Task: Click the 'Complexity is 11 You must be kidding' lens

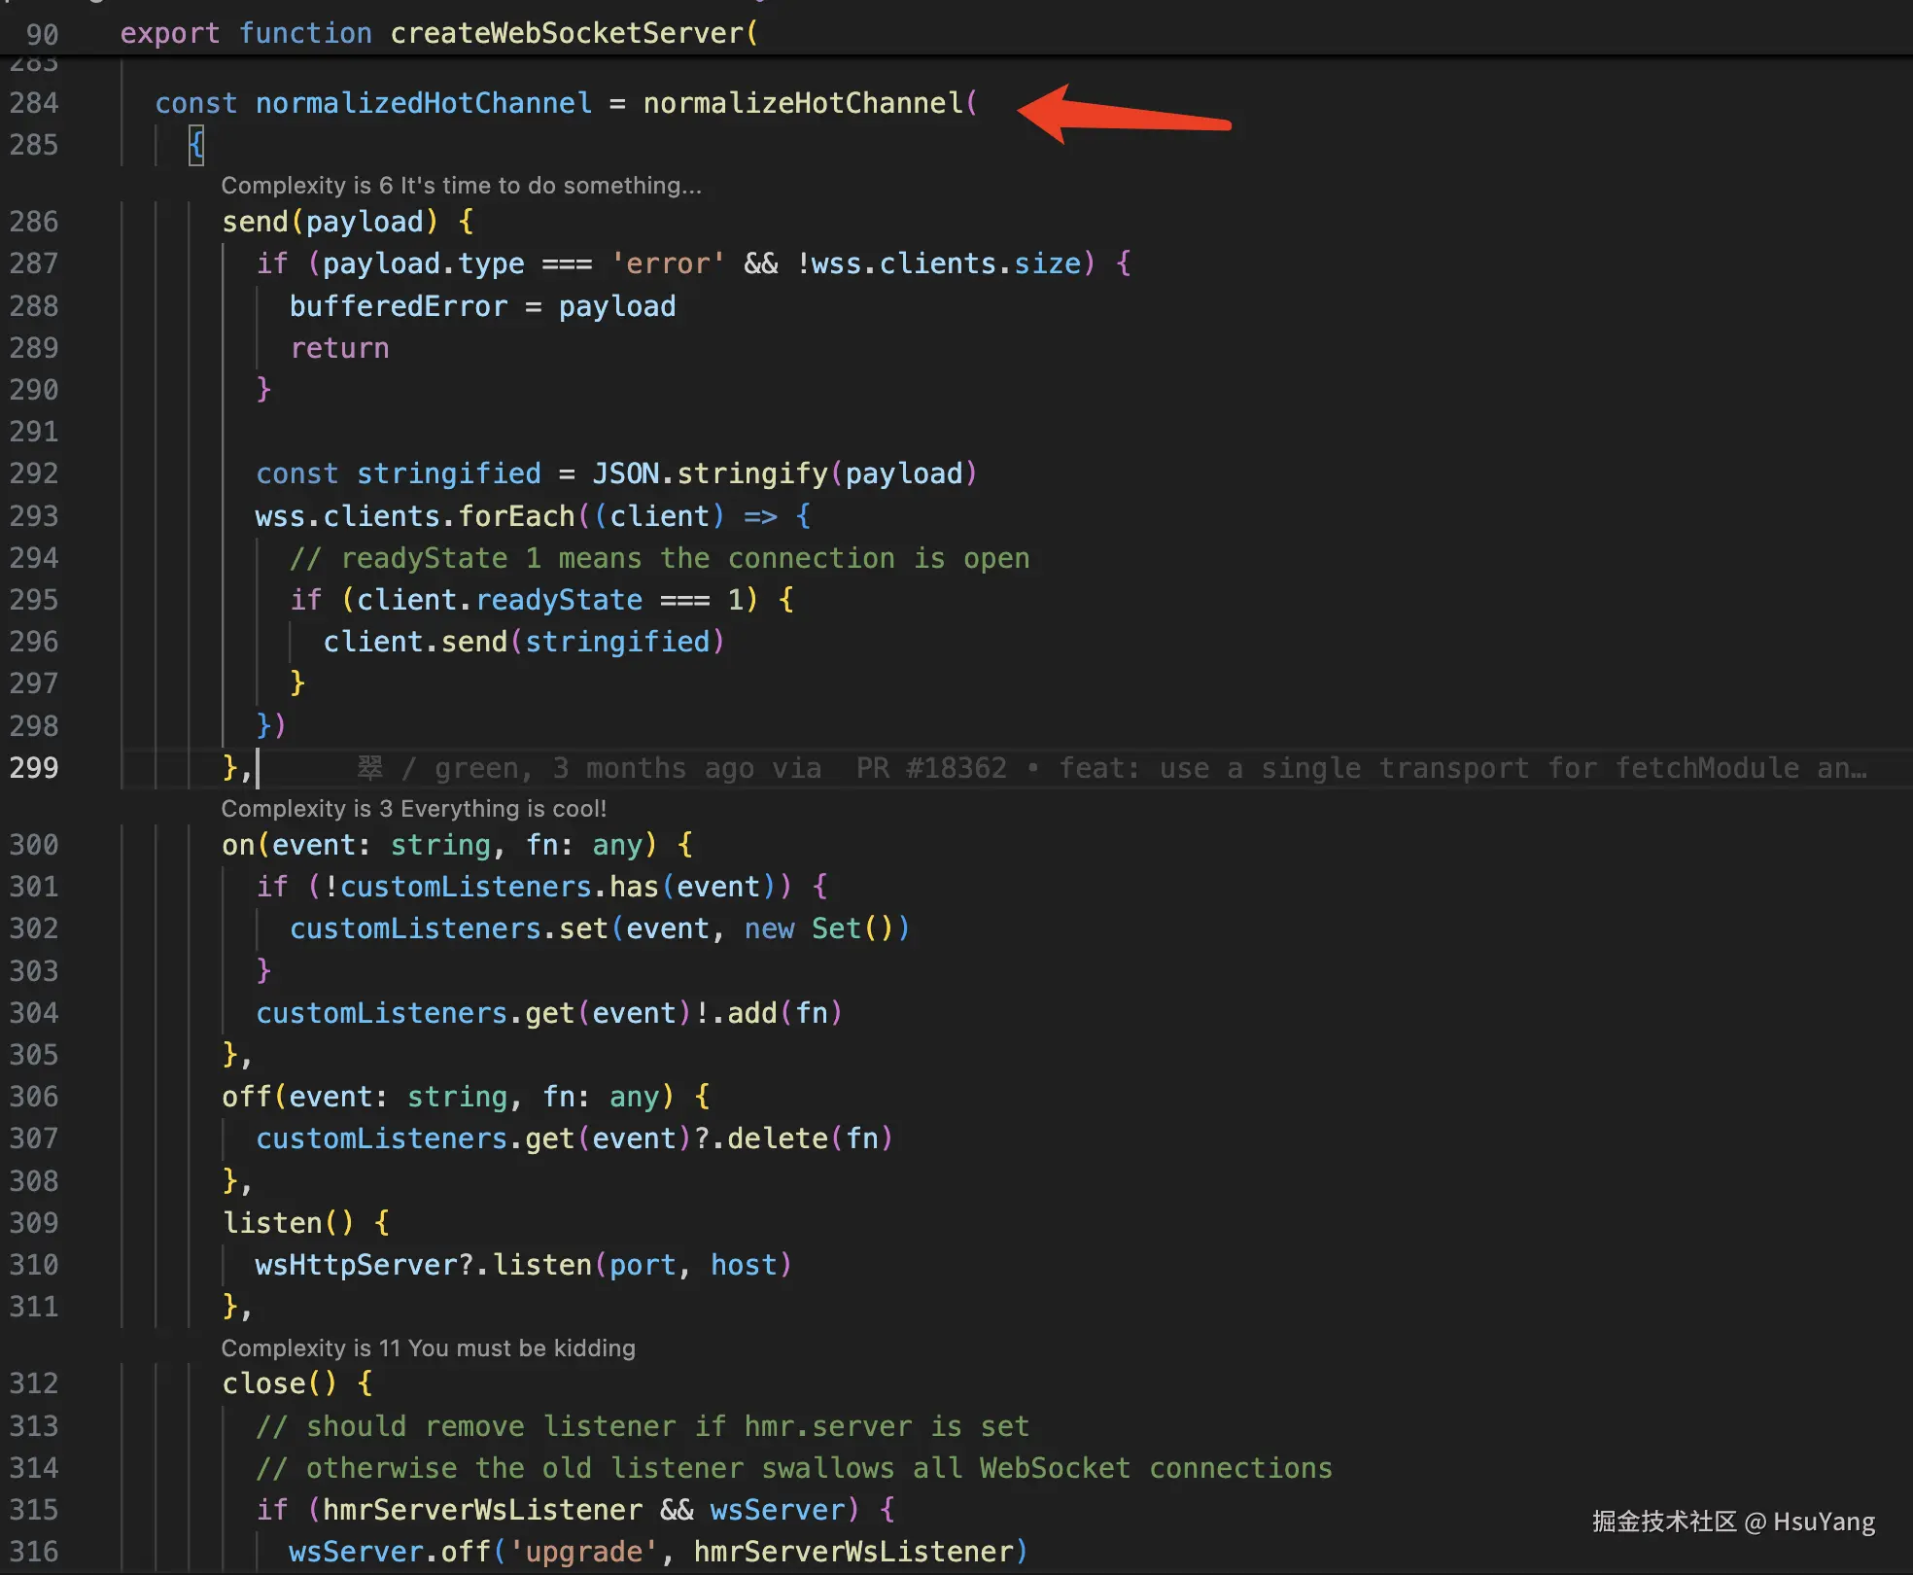Action: coord(428,1347)
